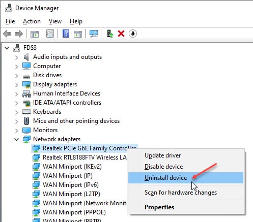Expand the Audio inputs and outputs node

(16, 57)
